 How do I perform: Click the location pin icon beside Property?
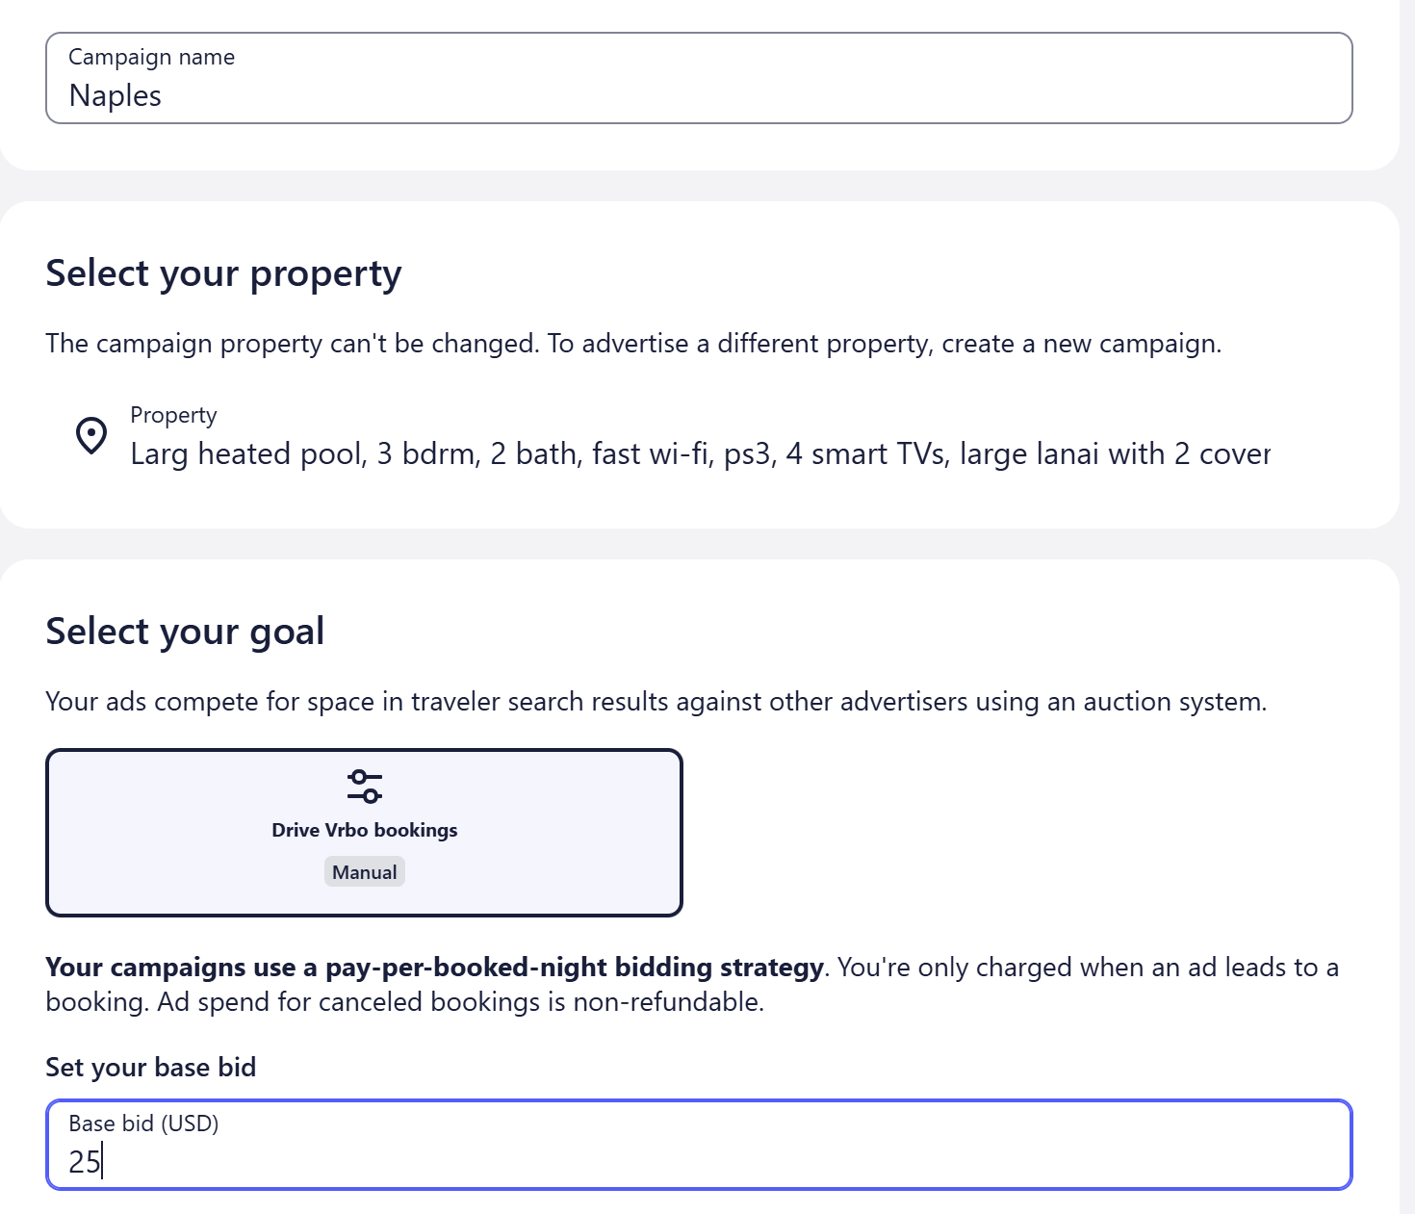coord(91,435)
